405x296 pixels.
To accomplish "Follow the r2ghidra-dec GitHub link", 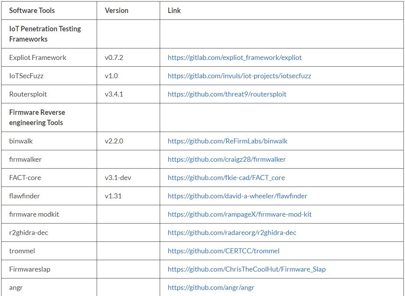I will (x=232, y=233).
